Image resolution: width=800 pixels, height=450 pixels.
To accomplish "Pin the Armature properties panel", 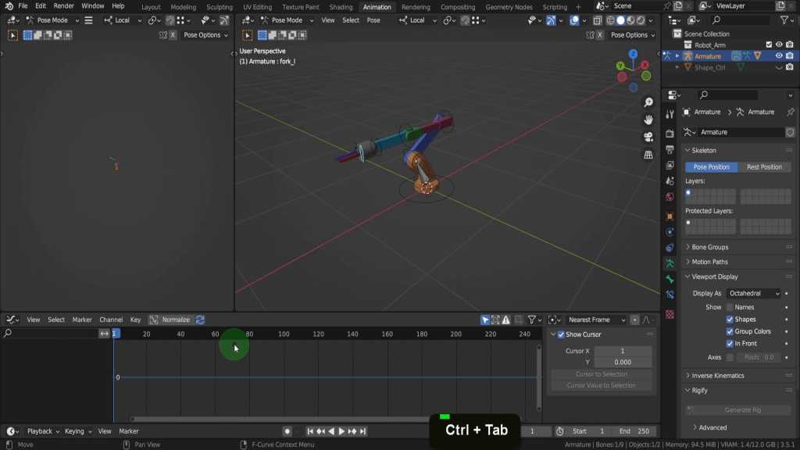I will coord(790,112).
